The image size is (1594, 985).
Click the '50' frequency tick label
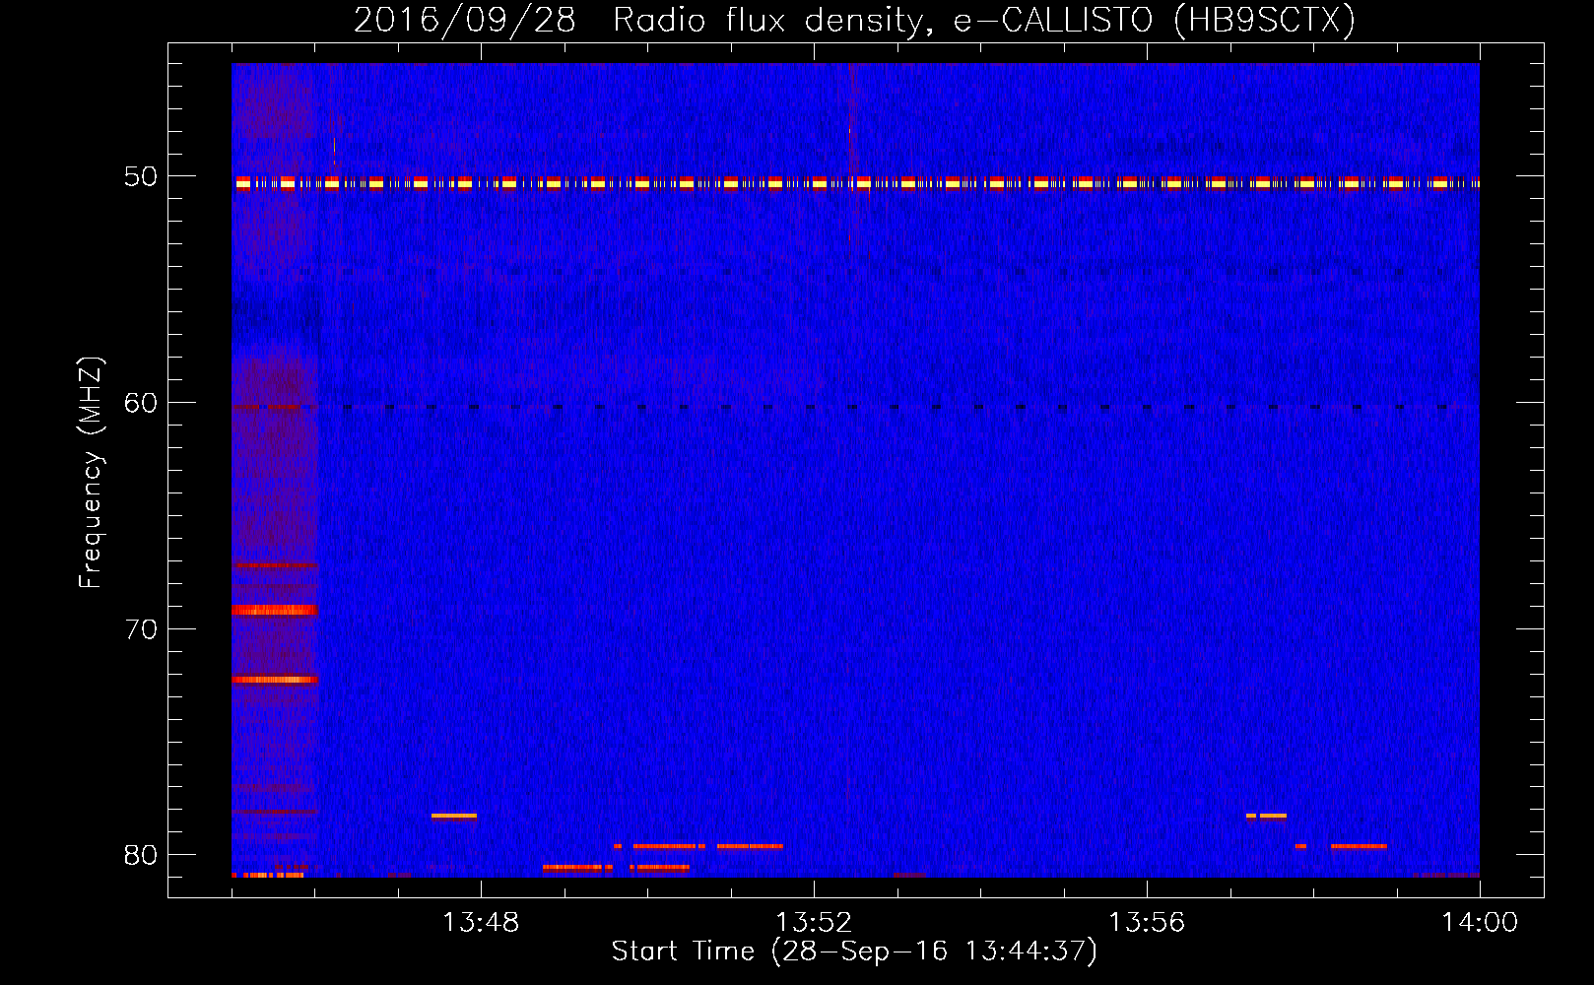(141, 176)
